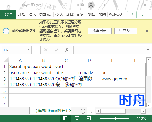Open the 数据 ribbon tab

[x=70, y=15]
